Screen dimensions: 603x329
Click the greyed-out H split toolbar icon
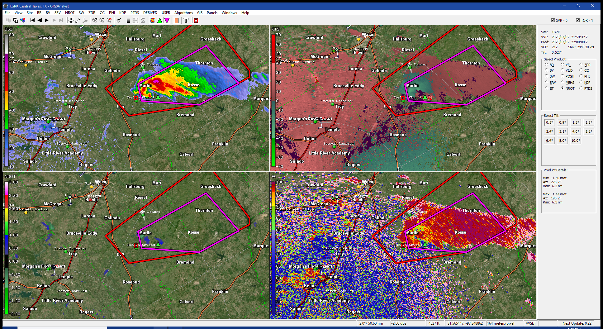point(135,21)
